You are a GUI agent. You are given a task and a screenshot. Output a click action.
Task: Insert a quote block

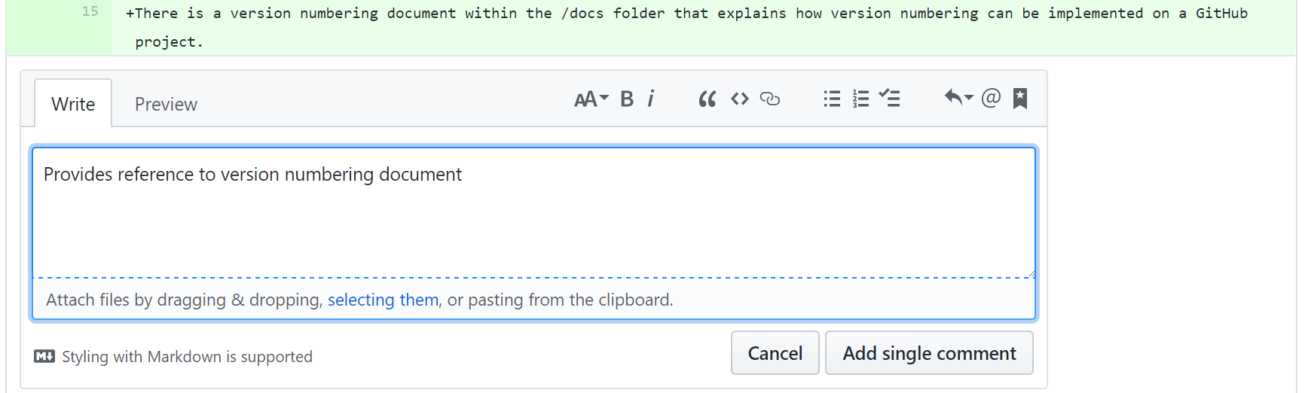pos(707,99)
